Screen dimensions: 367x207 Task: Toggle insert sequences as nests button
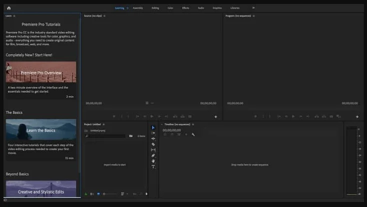point(165,134)
